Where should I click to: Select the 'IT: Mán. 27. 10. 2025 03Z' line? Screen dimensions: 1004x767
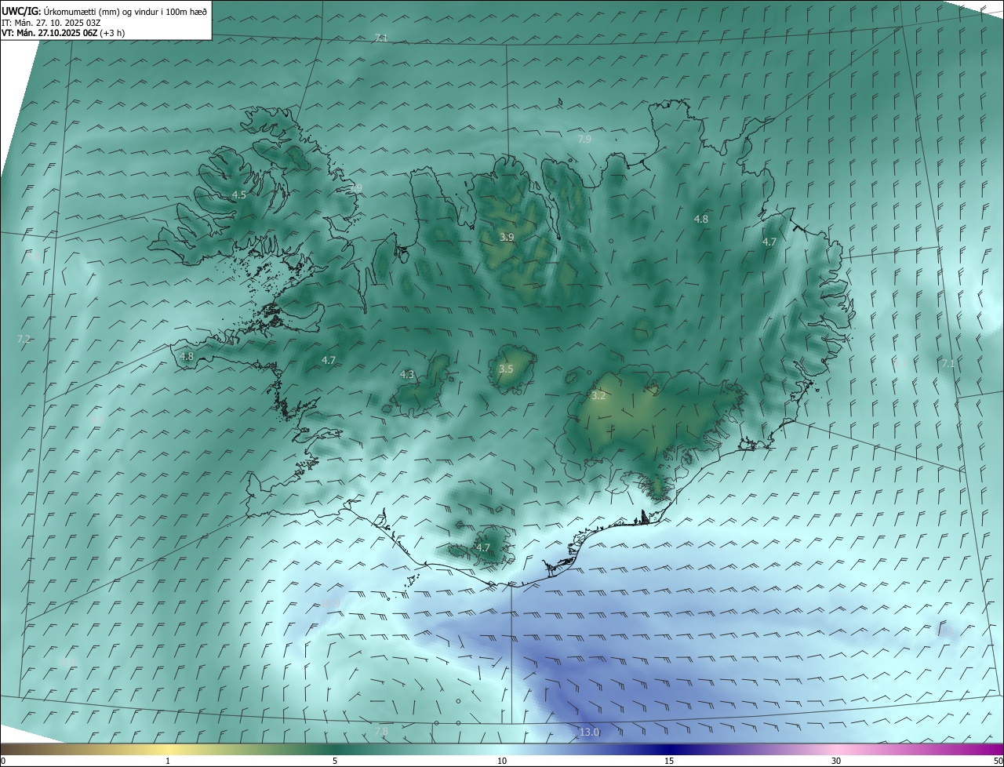click(51, 22)
